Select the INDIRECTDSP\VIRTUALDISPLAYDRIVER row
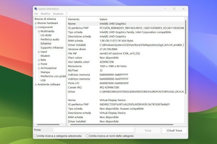This screenshot has height=144, width=217. coord(126,104)
